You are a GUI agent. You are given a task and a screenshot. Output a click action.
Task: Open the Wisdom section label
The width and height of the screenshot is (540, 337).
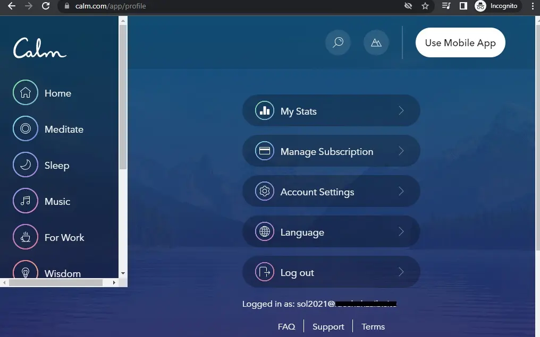(63, 273)
